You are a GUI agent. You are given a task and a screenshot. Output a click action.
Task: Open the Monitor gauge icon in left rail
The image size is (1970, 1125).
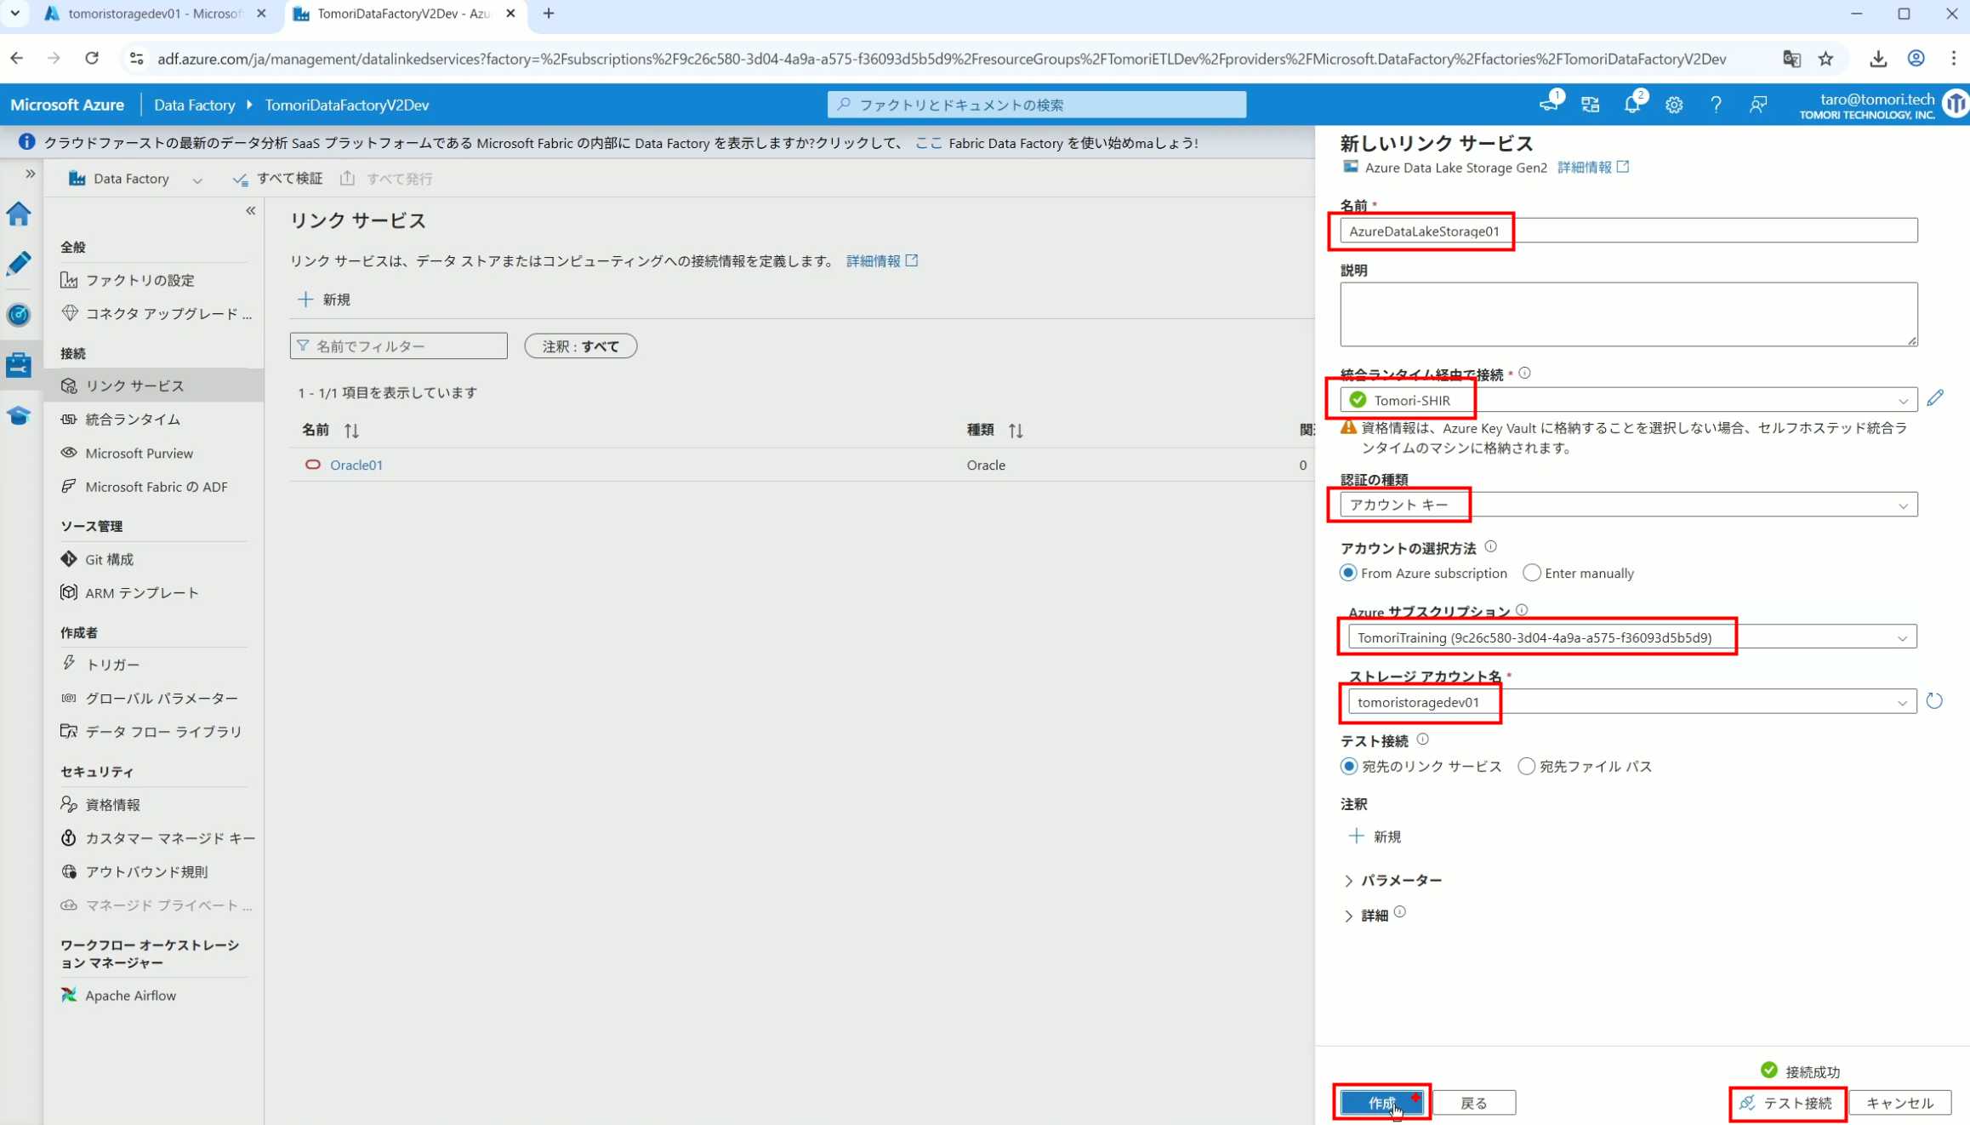19,315
